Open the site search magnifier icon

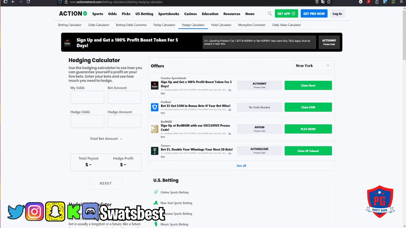[270, 14]
